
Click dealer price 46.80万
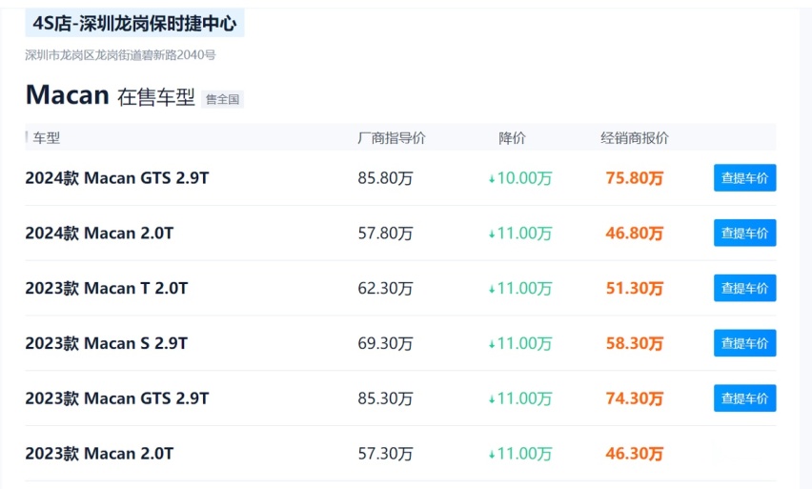point(635,234)
